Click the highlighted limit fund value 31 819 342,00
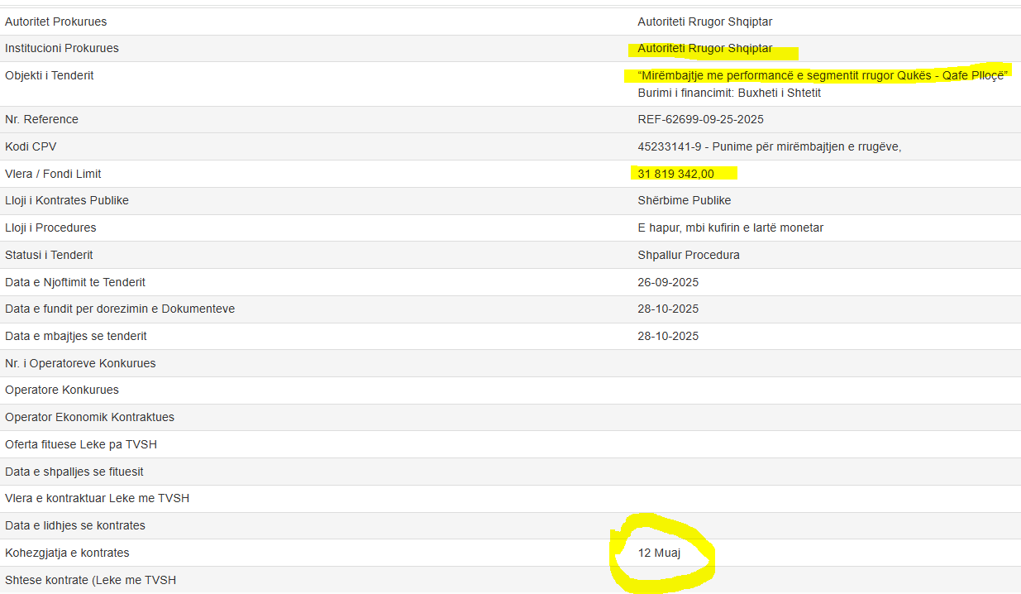Viewport: 1021px width, 594px height. point(675,174)
